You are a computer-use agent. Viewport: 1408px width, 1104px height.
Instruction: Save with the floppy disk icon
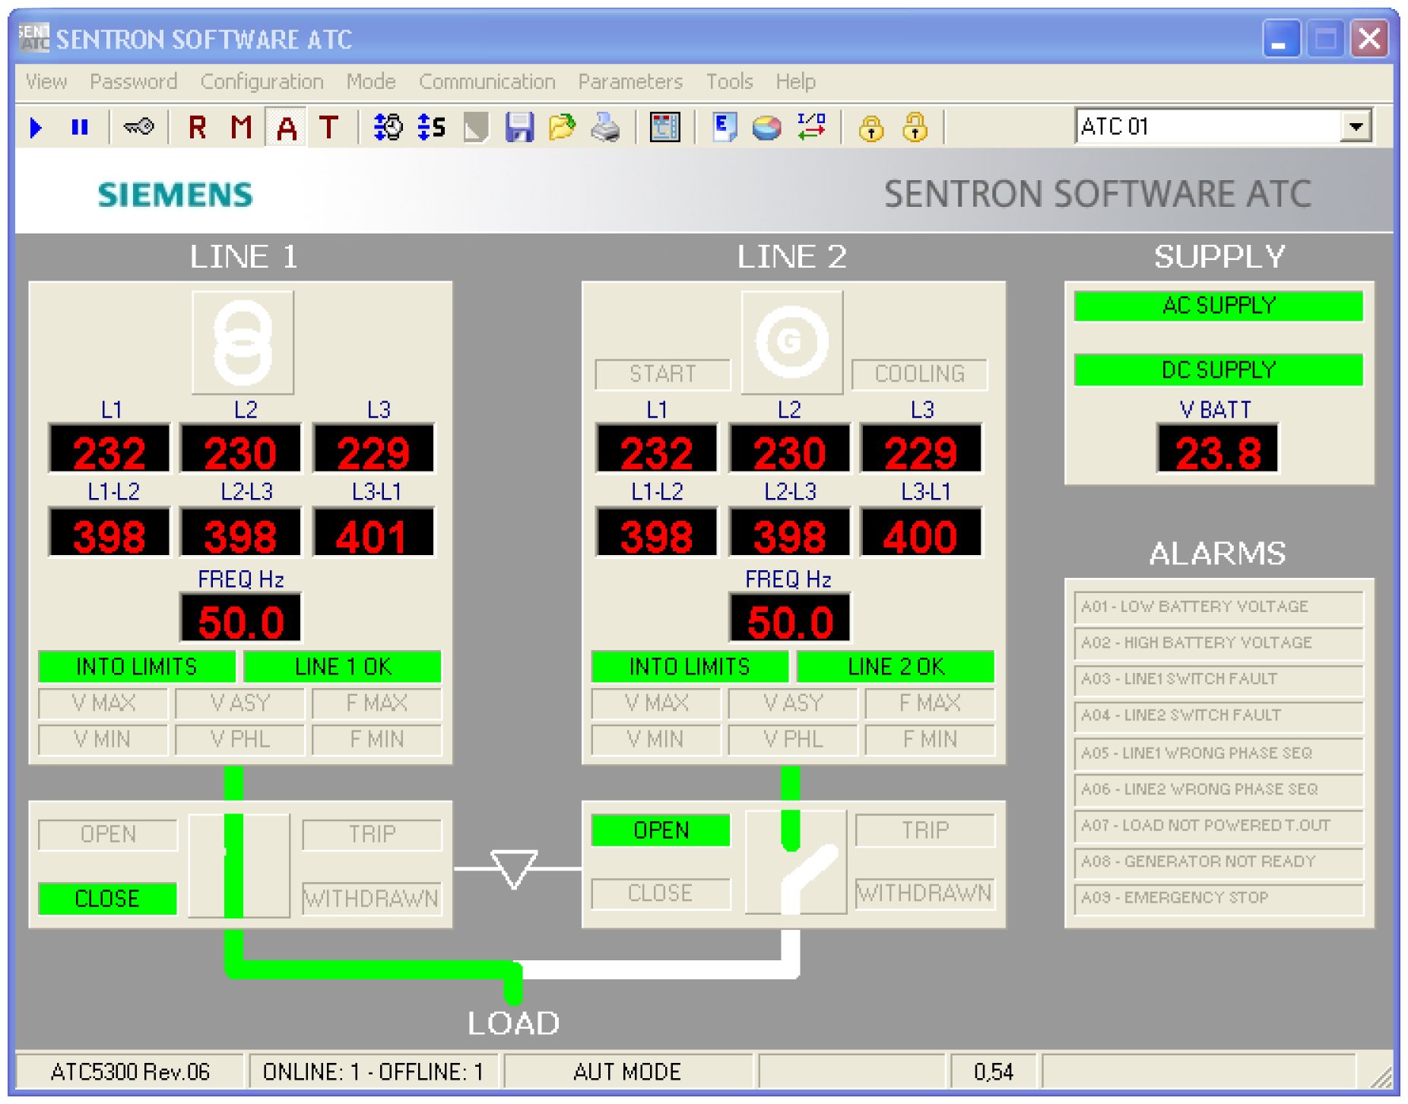coord(519,127)
